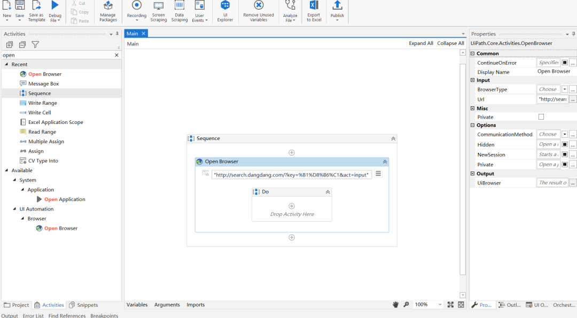Click Expand All link
This screenshot has width=577, height=318.
click(421, 43)
